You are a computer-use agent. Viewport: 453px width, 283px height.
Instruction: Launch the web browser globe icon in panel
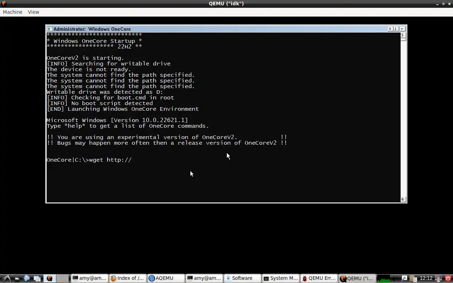pos(27,278)
